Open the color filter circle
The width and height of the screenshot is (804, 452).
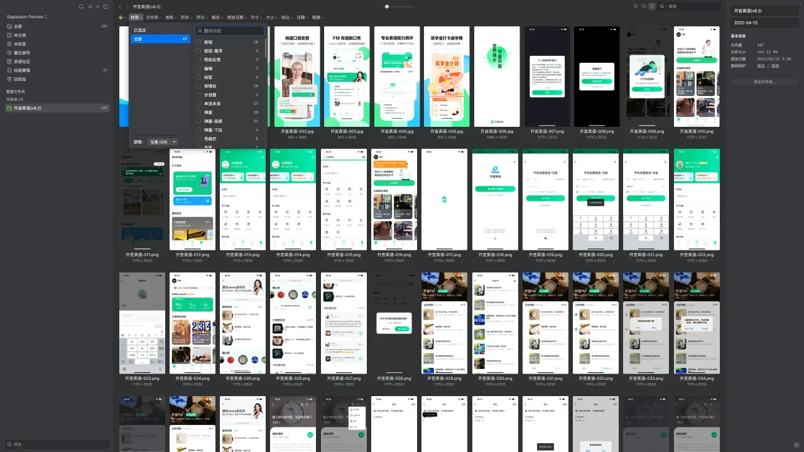121,18
